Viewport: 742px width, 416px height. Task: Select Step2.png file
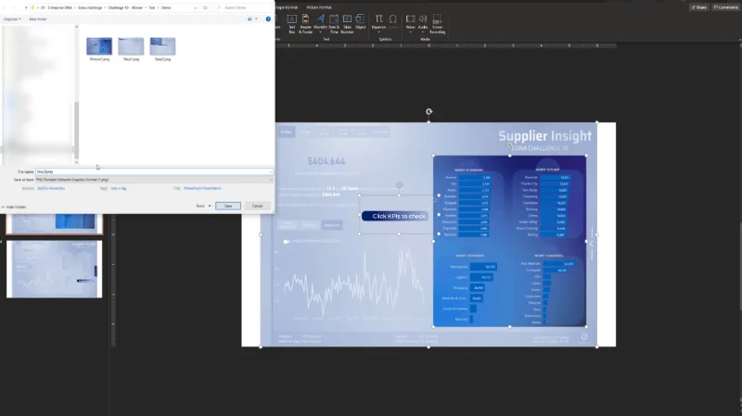(x=163, y=49)
